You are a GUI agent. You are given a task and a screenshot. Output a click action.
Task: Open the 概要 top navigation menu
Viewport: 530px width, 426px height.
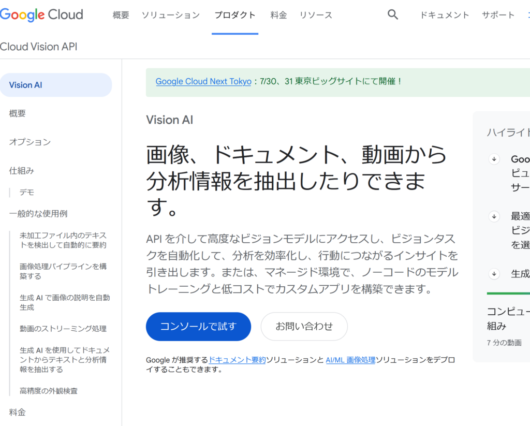click(x=121, y=15)
